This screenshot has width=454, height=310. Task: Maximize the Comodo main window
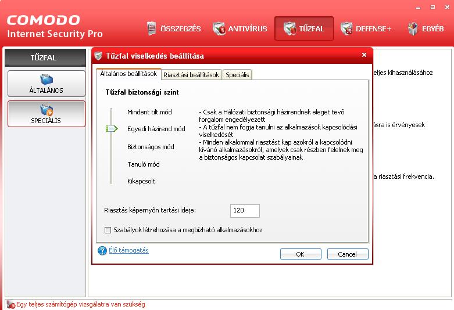pyautogui.click(x=432, y=8)
